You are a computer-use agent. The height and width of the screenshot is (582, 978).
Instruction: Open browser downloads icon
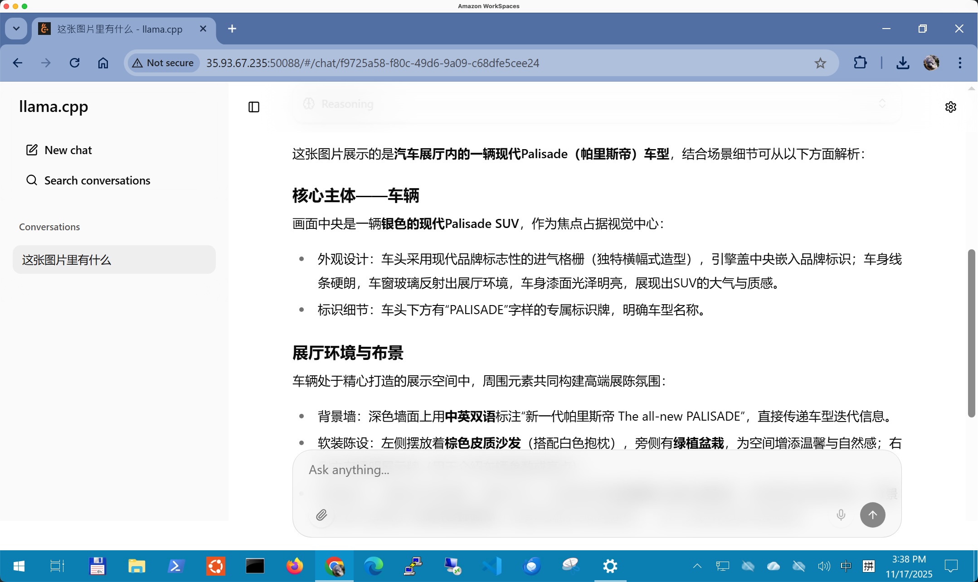[x=903, y=63]
